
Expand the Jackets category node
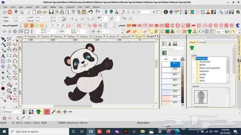point(194,75)
